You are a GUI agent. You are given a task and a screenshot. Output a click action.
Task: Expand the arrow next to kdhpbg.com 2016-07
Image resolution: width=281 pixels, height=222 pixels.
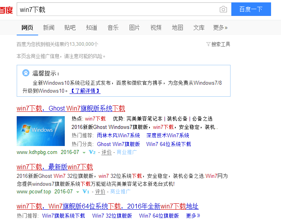point(84,153)
